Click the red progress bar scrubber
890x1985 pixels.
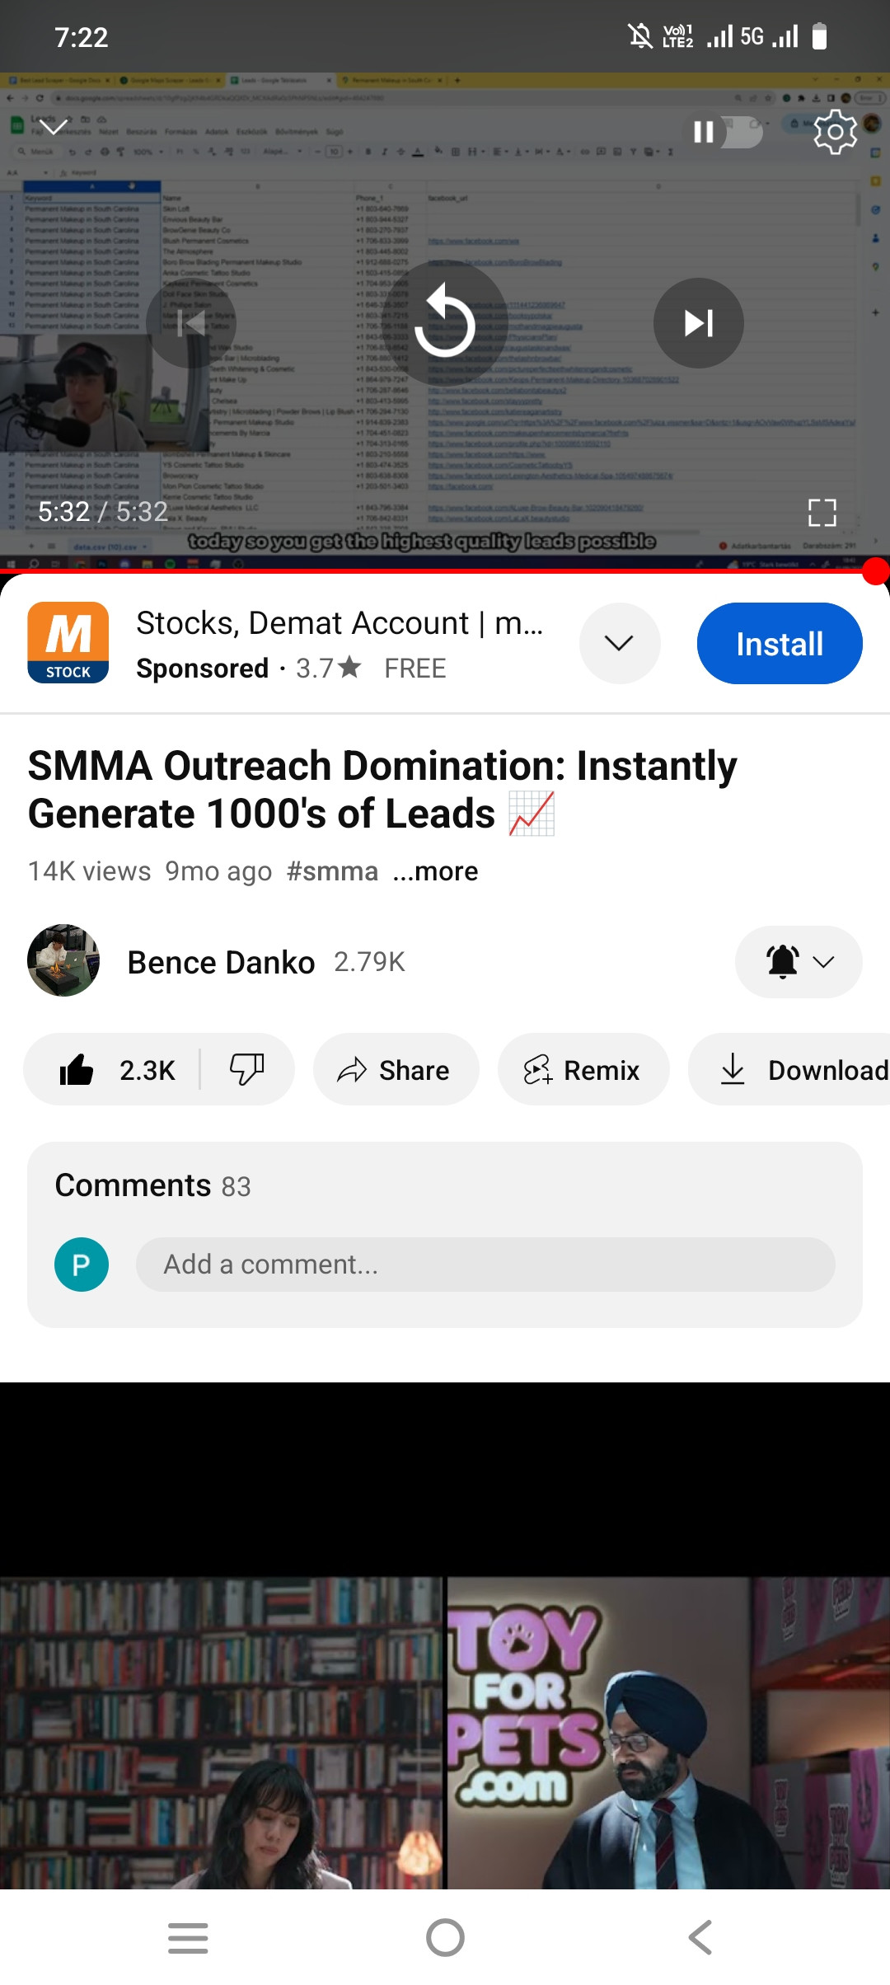[x=875, y=570]
